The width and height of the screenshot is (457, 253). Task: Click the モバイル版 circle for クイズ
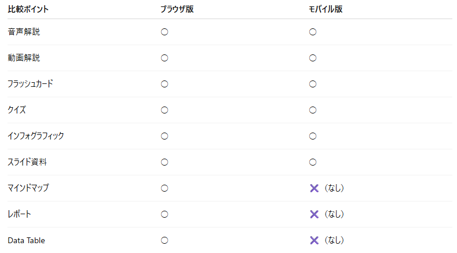[x=313, y=110]
